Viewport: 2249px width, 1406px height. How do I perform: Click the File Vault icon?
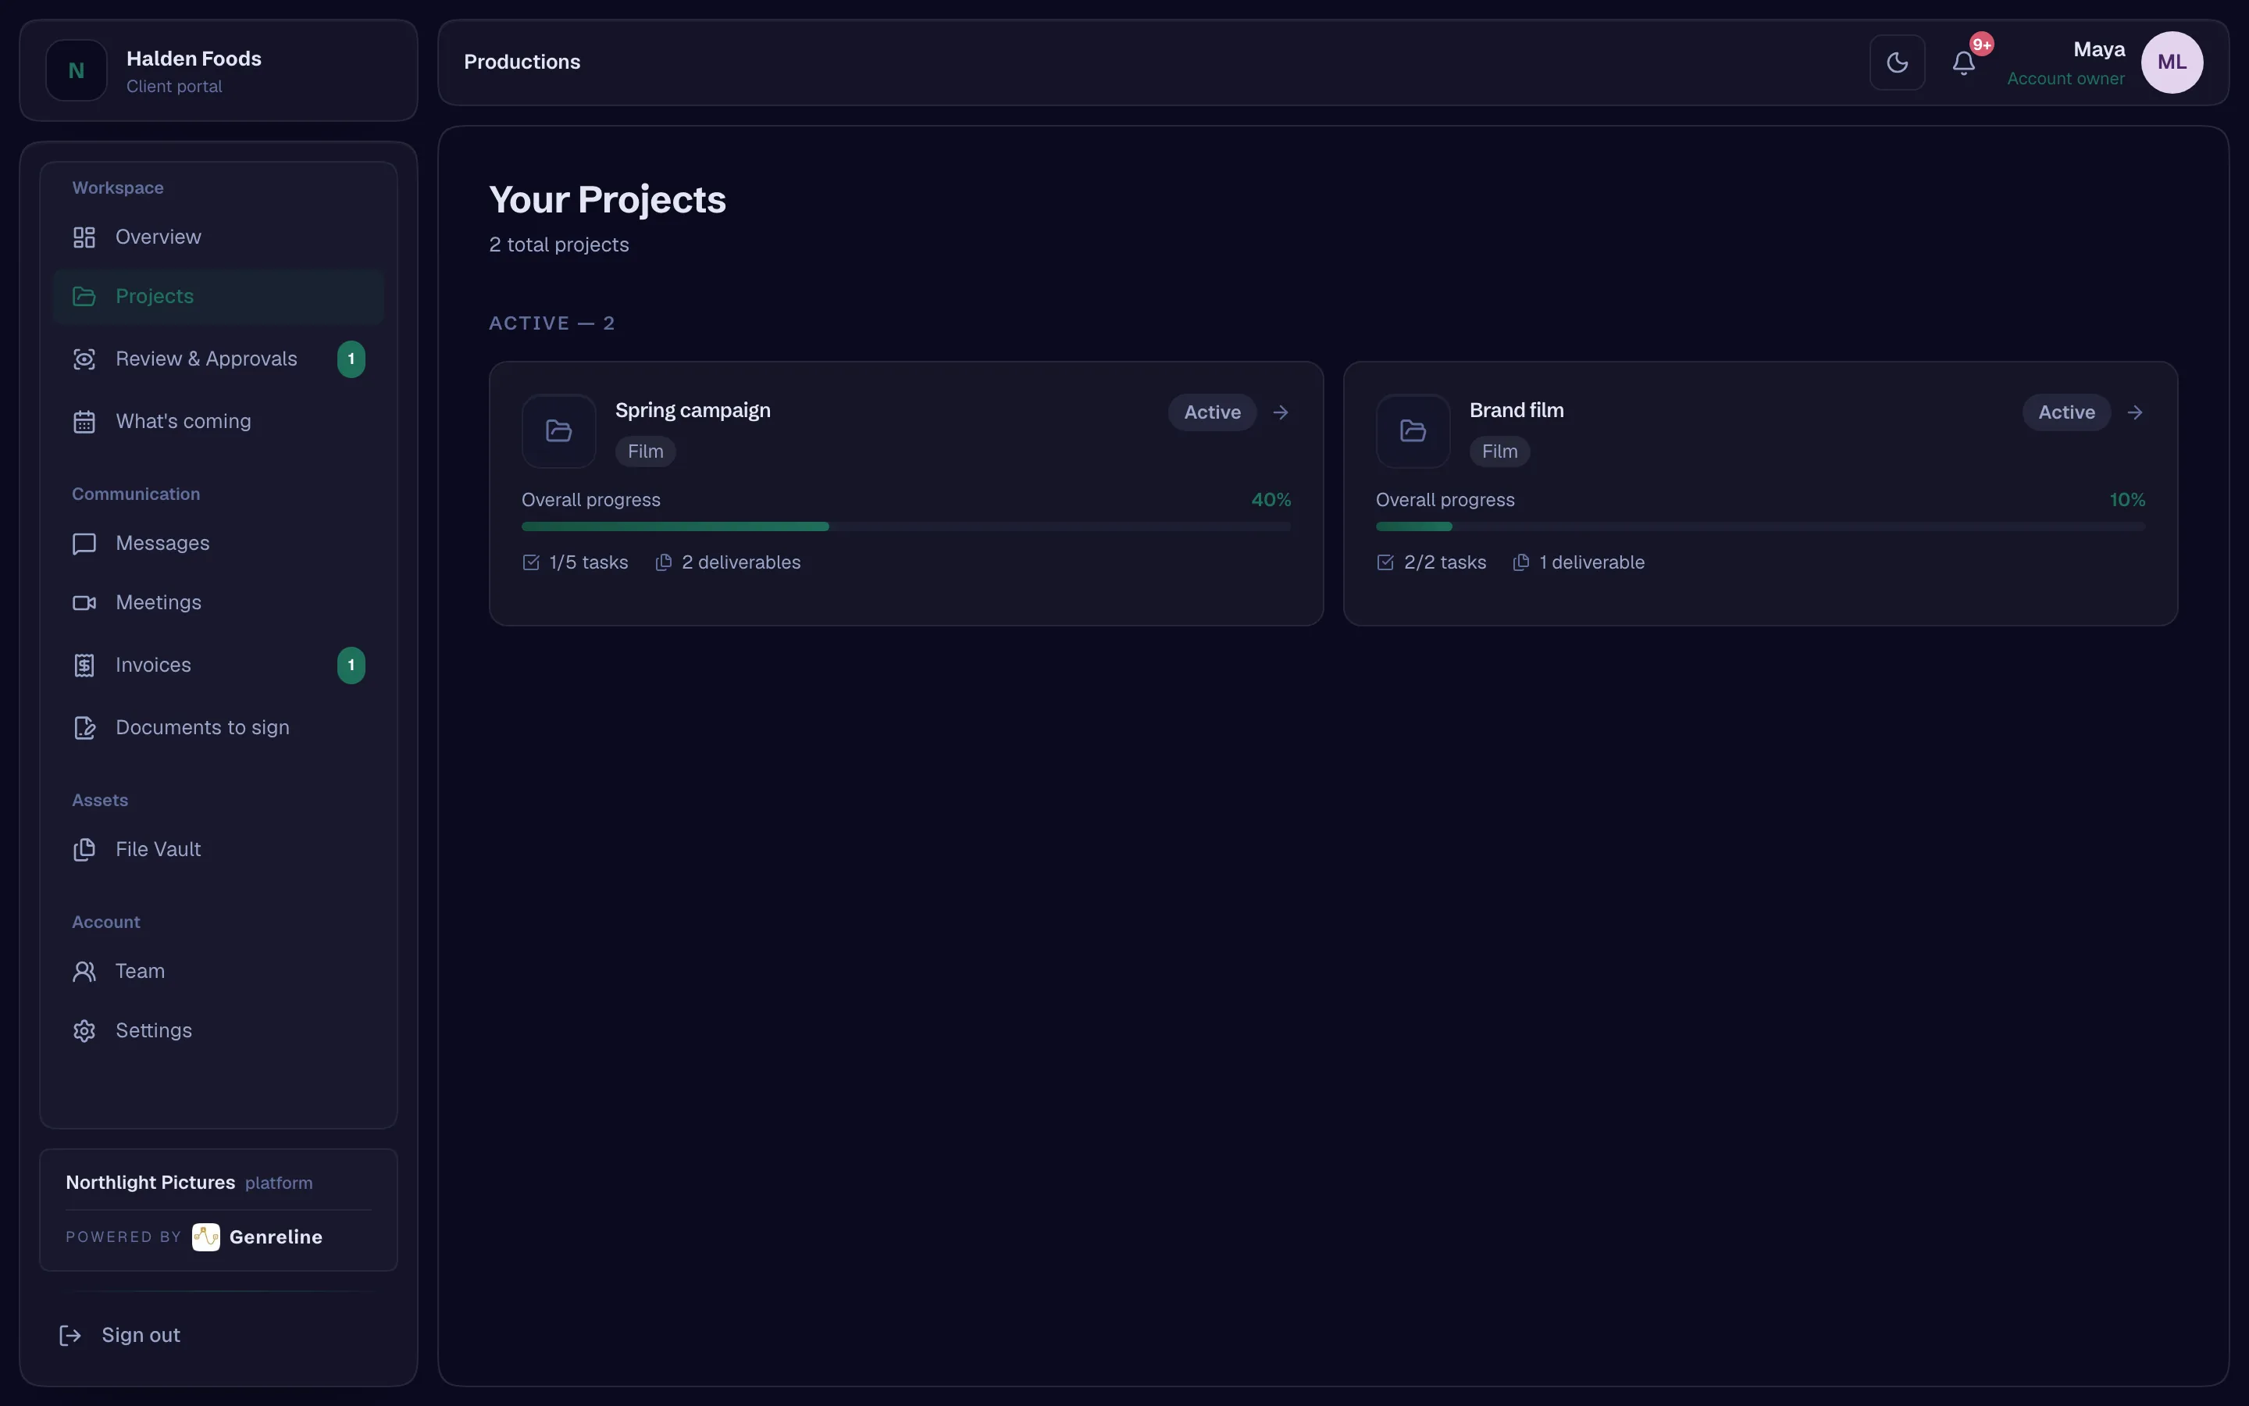tap(84, 849)
